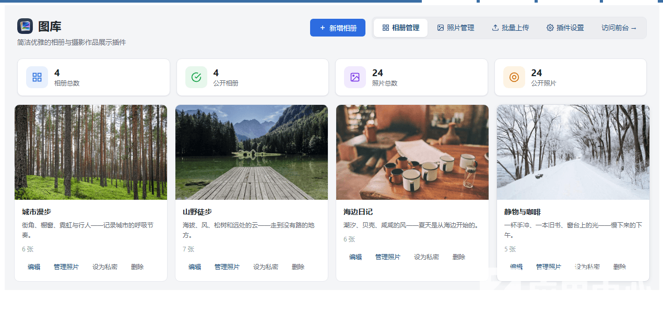Click the 城市漫步 album title
Screen dimensions: 663x326
tap(37, 212)
